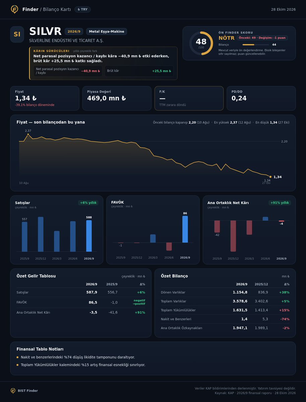
Task: Click the negatif→pozitif change label
Action: [139, 302]
